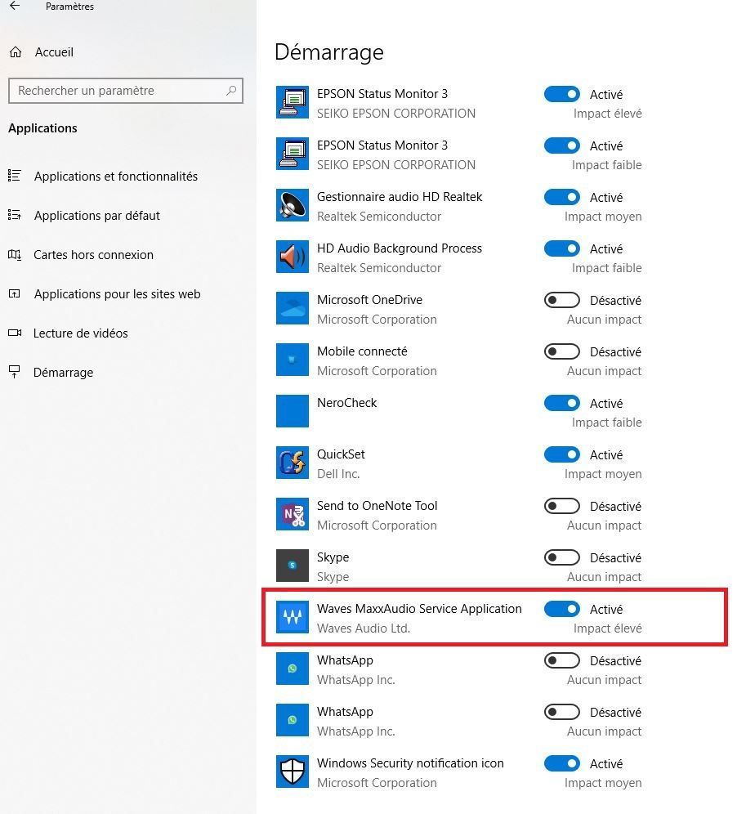The height and width of the screenshot is (814, 746).
Task: Click the Microsoft OneDrive name text
Action: pyautogui.click(x=369, y=300)
